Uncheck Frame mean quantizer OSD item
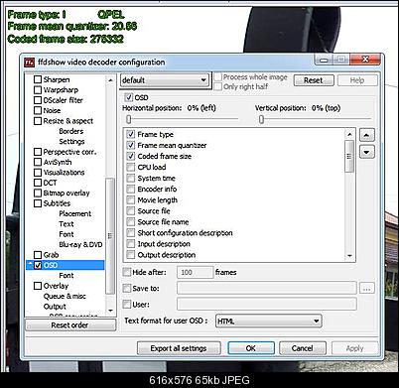The image size is (399, 388). pos(131,145)
